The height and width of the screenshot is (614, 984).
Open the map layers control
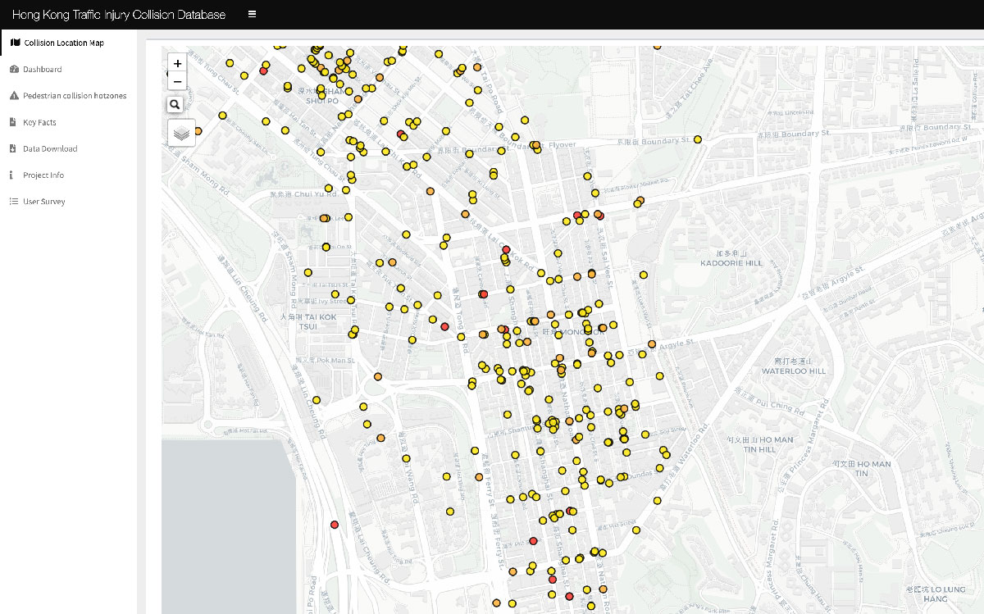(181, 132)
